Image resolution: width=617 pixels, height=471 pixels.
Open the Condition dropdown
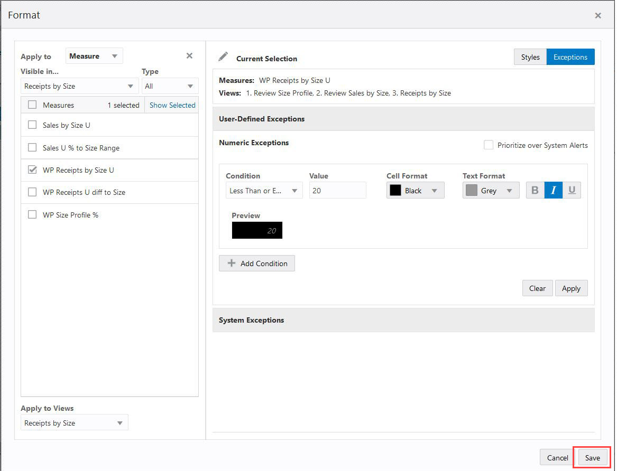coord(264,191)
